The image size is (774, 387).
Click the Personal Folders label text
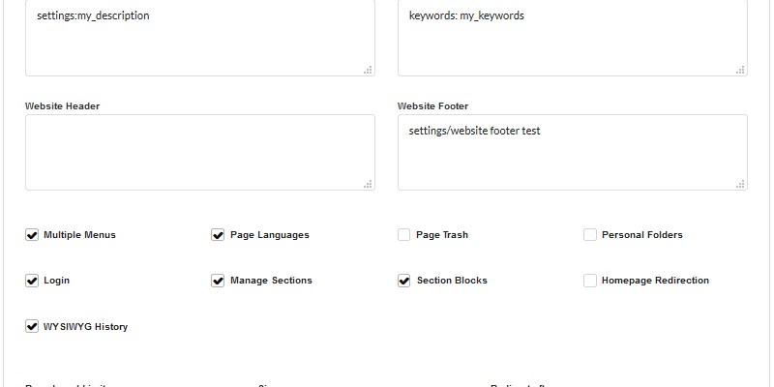(x=642, y=235)
